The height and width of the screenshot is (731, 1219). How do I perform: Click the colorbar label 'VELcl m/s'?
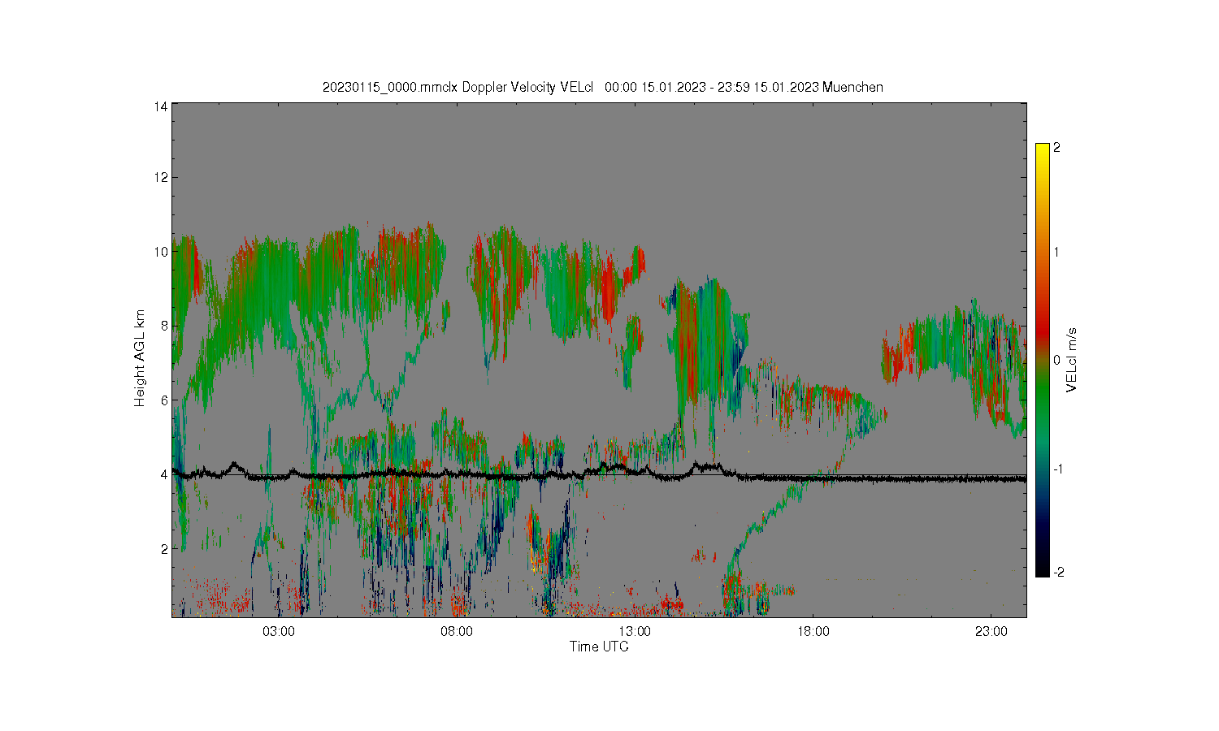1072,360
